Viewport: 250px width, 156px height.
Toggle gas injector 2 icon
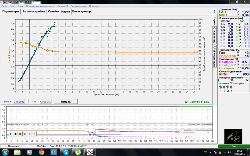pos(224,87)
